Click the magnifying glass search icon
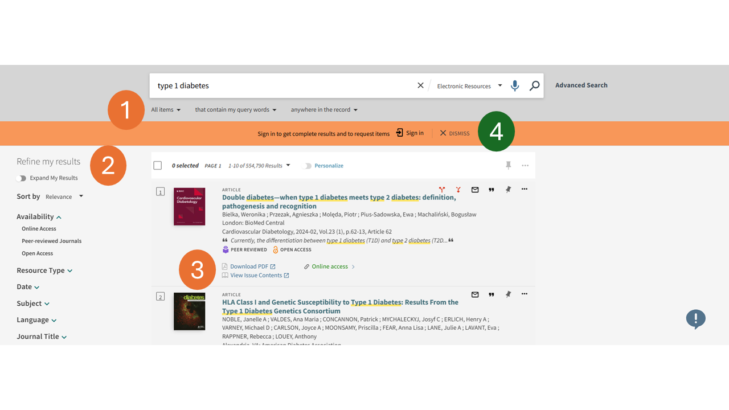 (534, 86)
